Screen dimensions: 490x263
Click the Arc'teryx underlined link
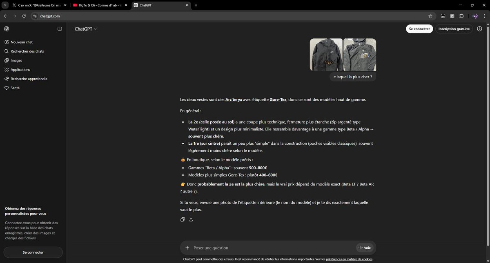point(234,99)
